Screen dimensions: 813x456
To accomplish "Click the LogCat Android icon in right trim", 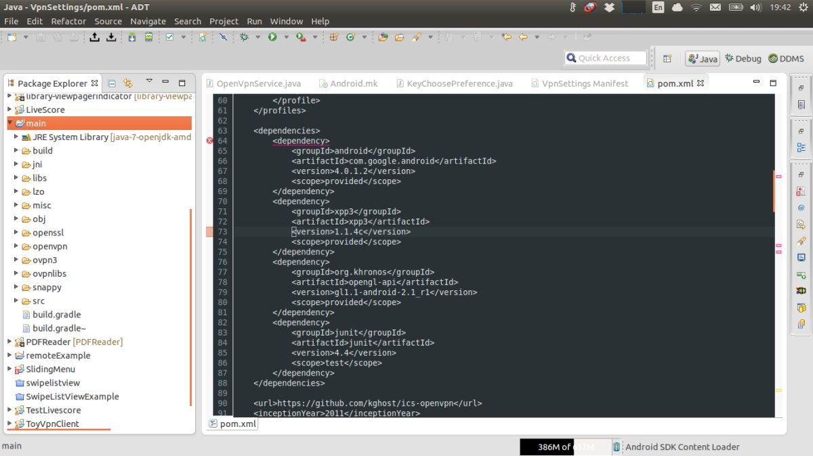I will click(801, 291).
